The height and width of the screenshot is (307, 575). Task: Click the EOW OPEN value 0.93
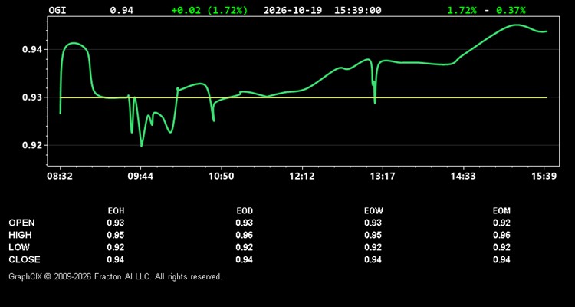373,223
